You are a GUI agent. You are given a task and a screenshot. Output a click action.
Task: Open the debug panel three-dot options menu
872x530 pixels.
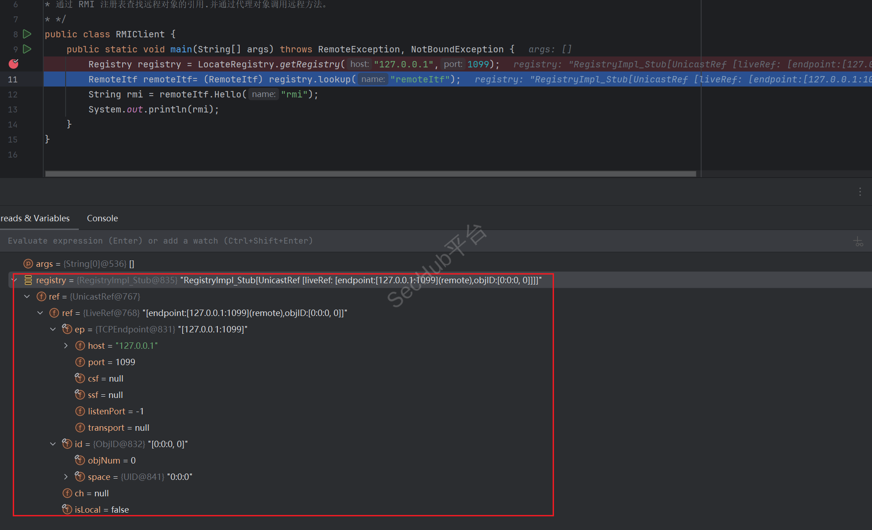click(860, 192)
